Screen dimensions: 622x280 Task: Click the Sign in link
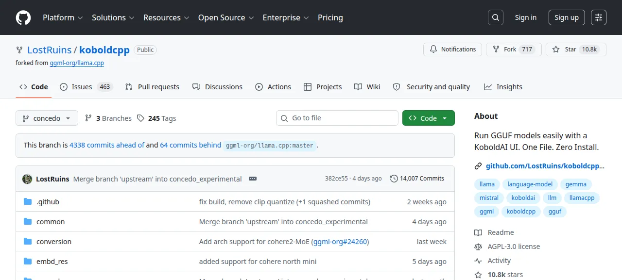(526, 17)
